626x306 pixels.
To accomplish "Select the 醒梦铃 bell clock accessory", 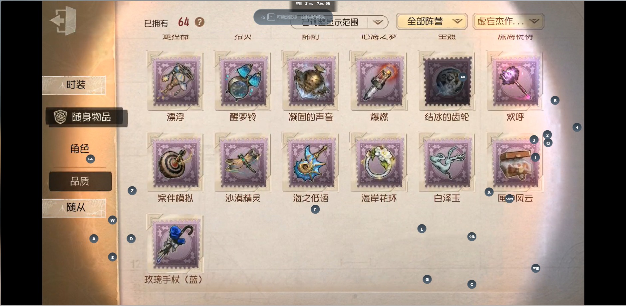I will 243,81.
